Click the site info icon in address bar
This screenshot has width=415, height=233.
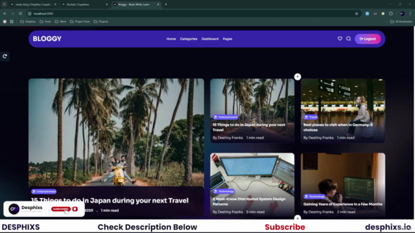[30, 14]
